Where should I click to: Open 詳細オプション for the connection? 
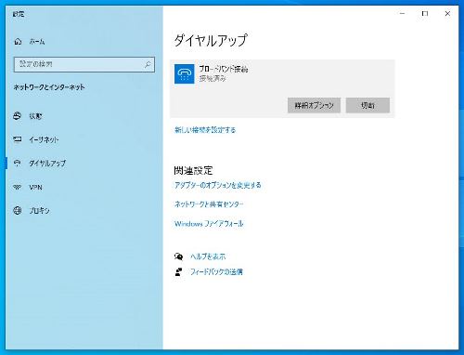tap(314, 105)
